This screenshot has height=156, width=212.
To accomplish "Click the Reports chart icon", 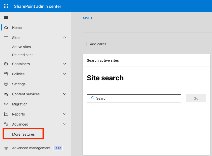I will point(6,114).
